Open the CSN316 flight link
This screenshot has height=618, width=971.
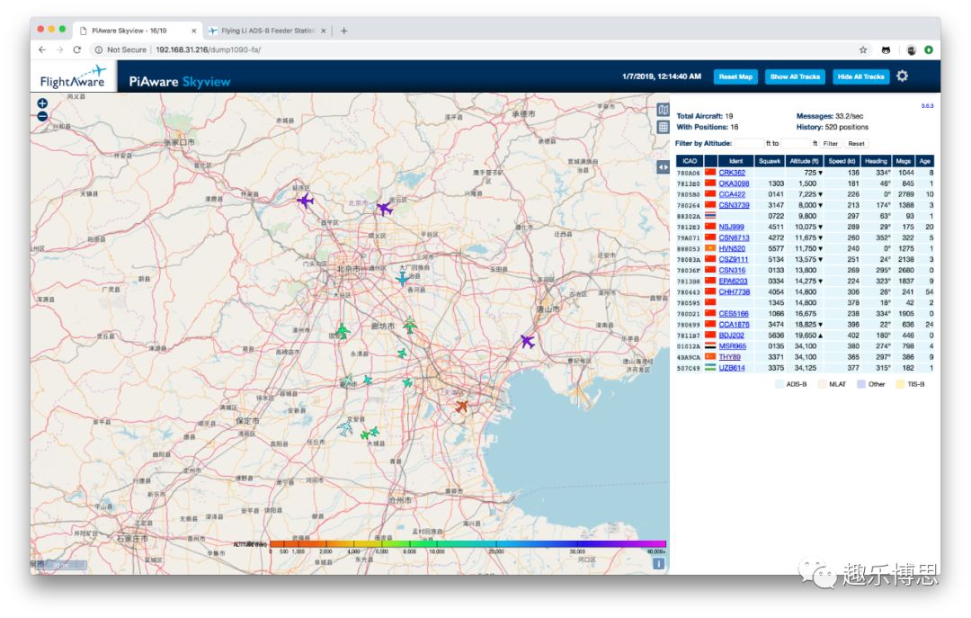point(732,270)
